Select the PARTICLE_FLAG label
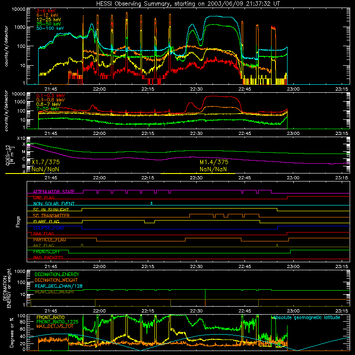Viewport: 355px width, 355px height. [50, 240]
